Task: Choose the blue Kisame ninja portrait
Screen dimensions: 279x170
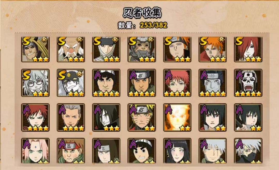Action: tap(213, 83)
